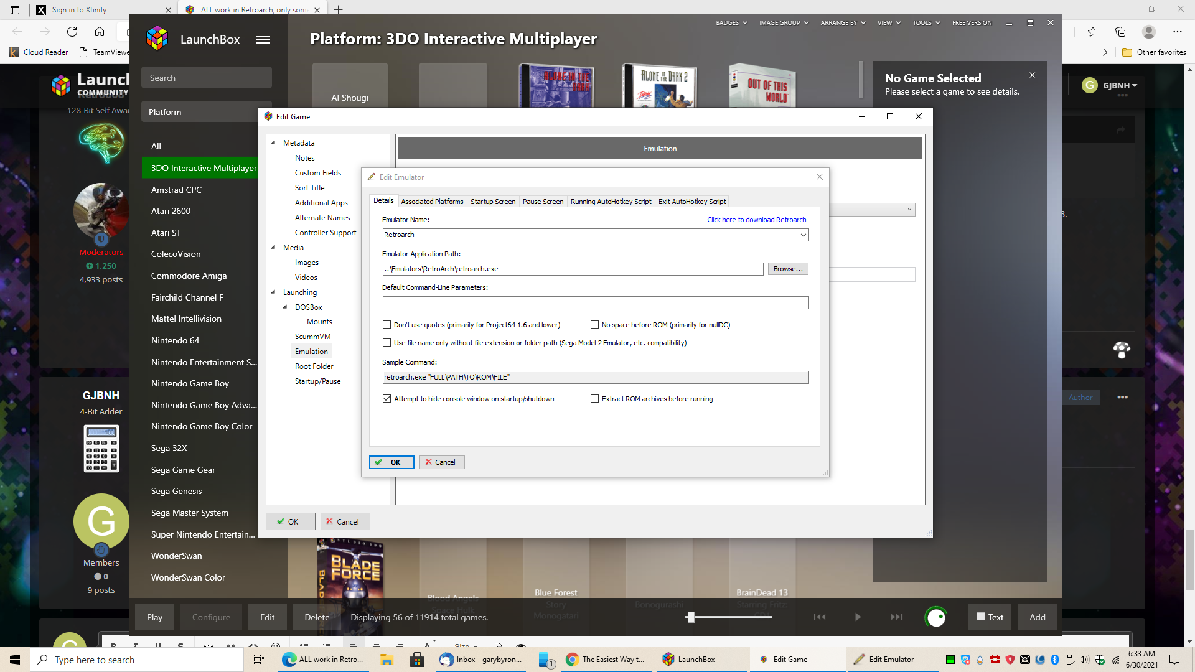Reload the browser page
Viewport: 1195px width, 672px height.
coord(72,32)
